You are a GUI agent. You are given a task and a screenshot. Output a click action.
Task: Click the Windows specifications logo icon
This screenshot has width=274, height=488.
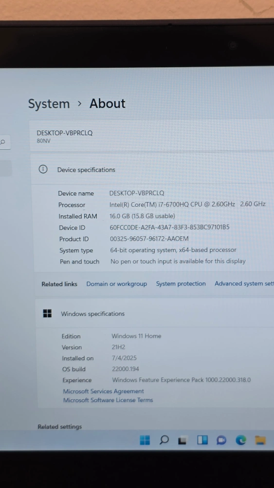click(47, 313)
